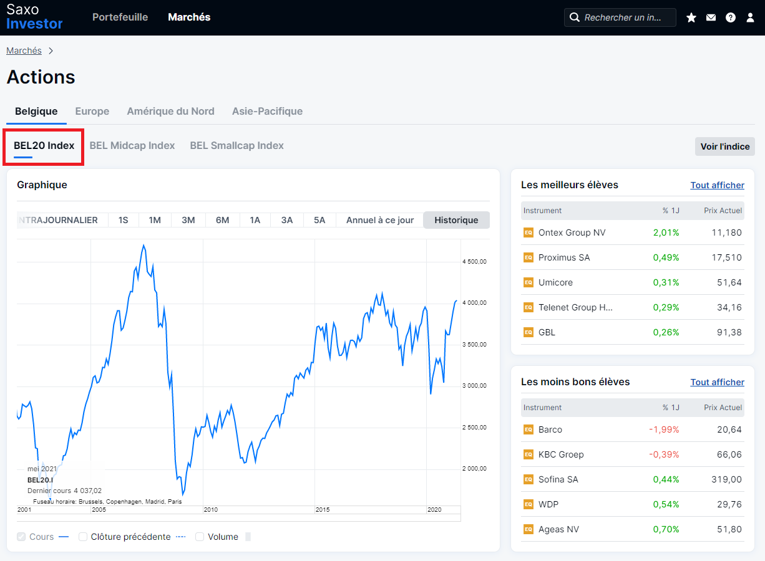Open the GBL instrument
This screenshot has width=765, height=561.
coord(547,332)
